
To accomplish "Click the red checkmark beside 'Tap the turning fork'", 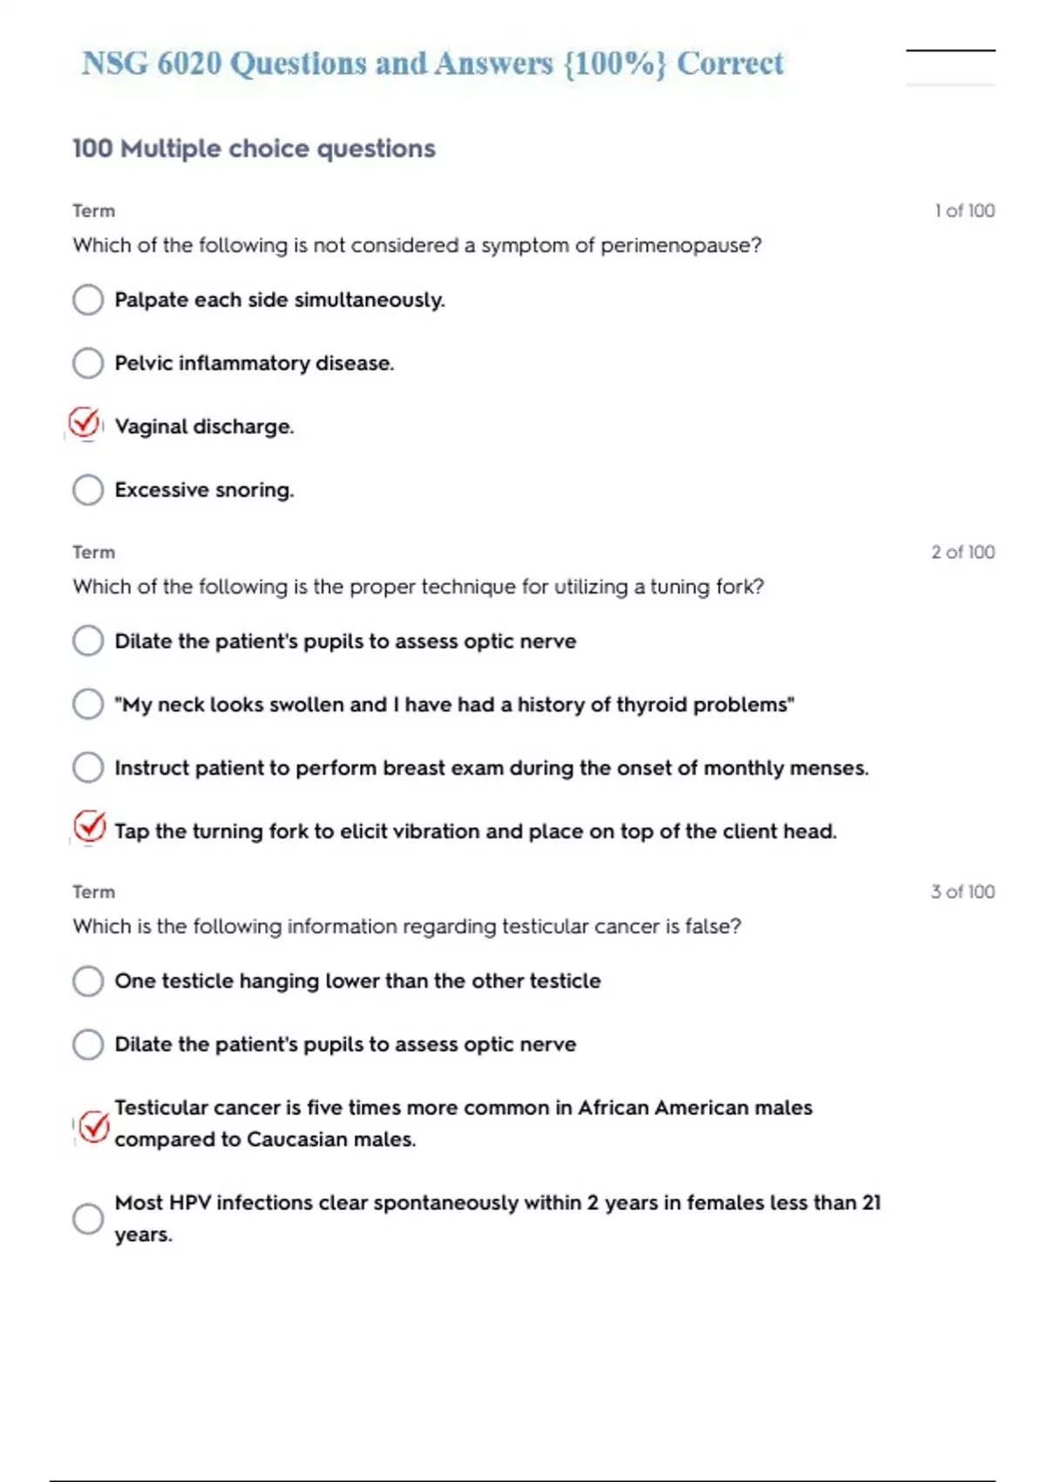I will click(x=90, y=827).
